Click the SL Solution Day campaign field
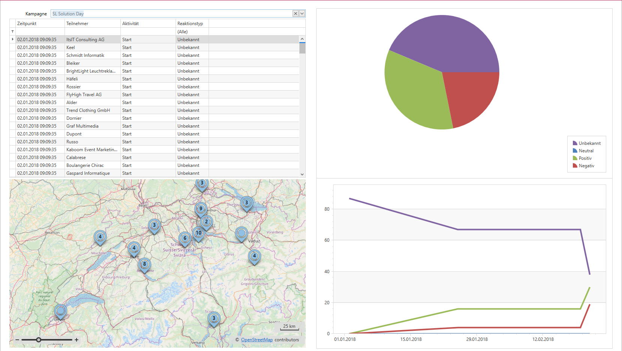This screenshot has width=622, height=351. (171, 13)
